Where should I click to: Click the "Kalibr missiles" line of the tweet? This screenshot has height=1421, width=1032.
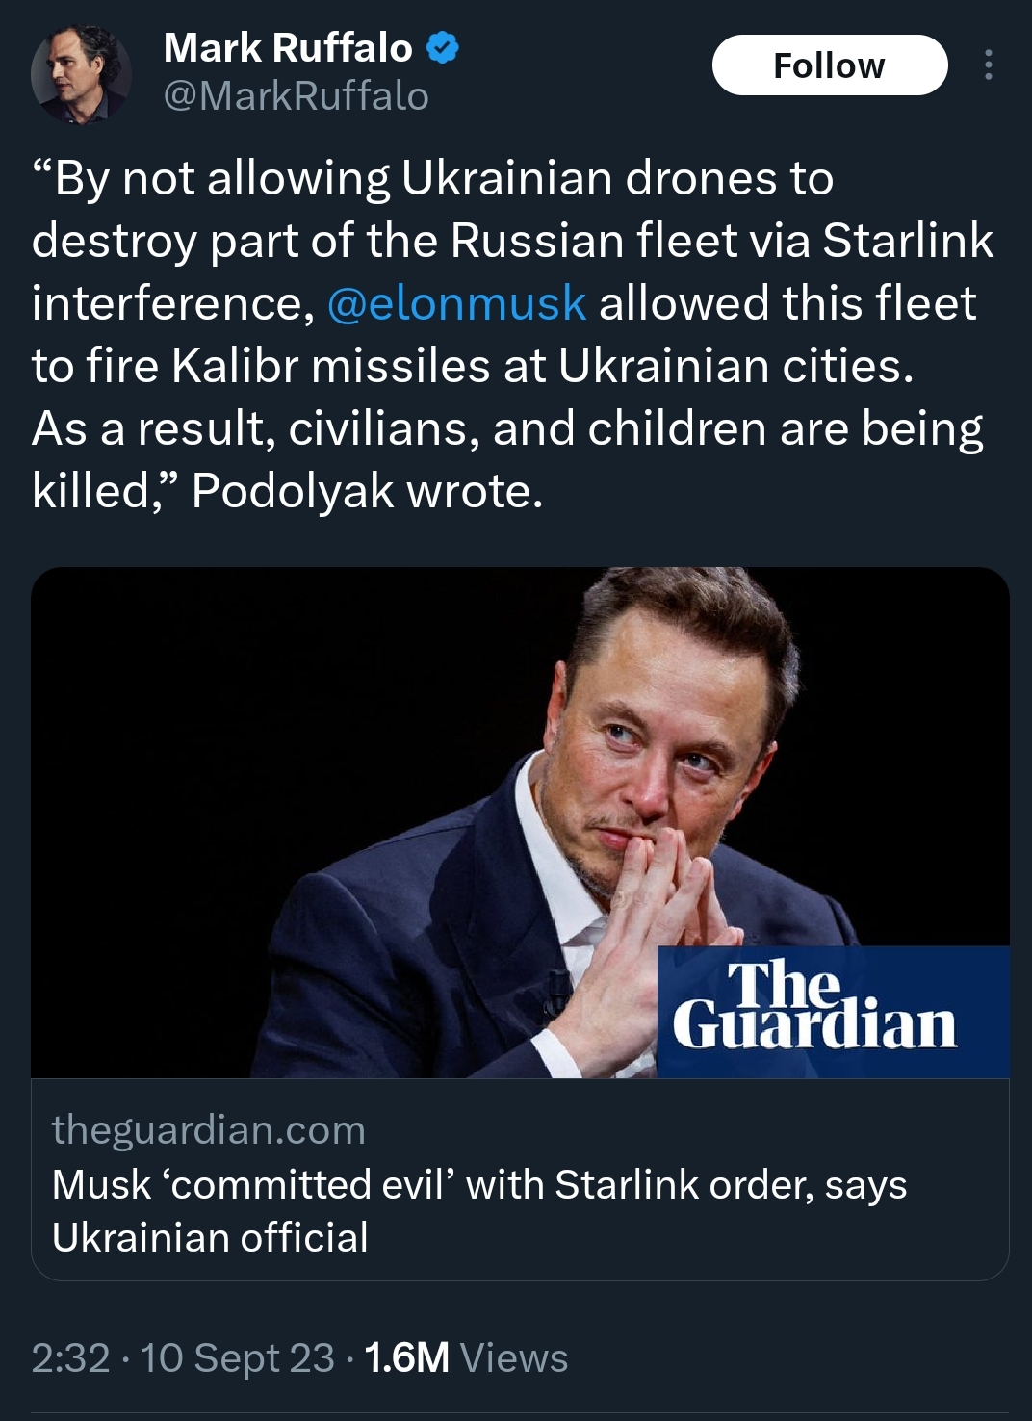(472, 366)
